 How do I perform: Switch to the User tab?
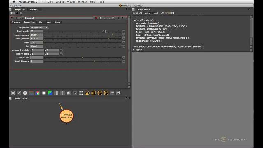48,22
